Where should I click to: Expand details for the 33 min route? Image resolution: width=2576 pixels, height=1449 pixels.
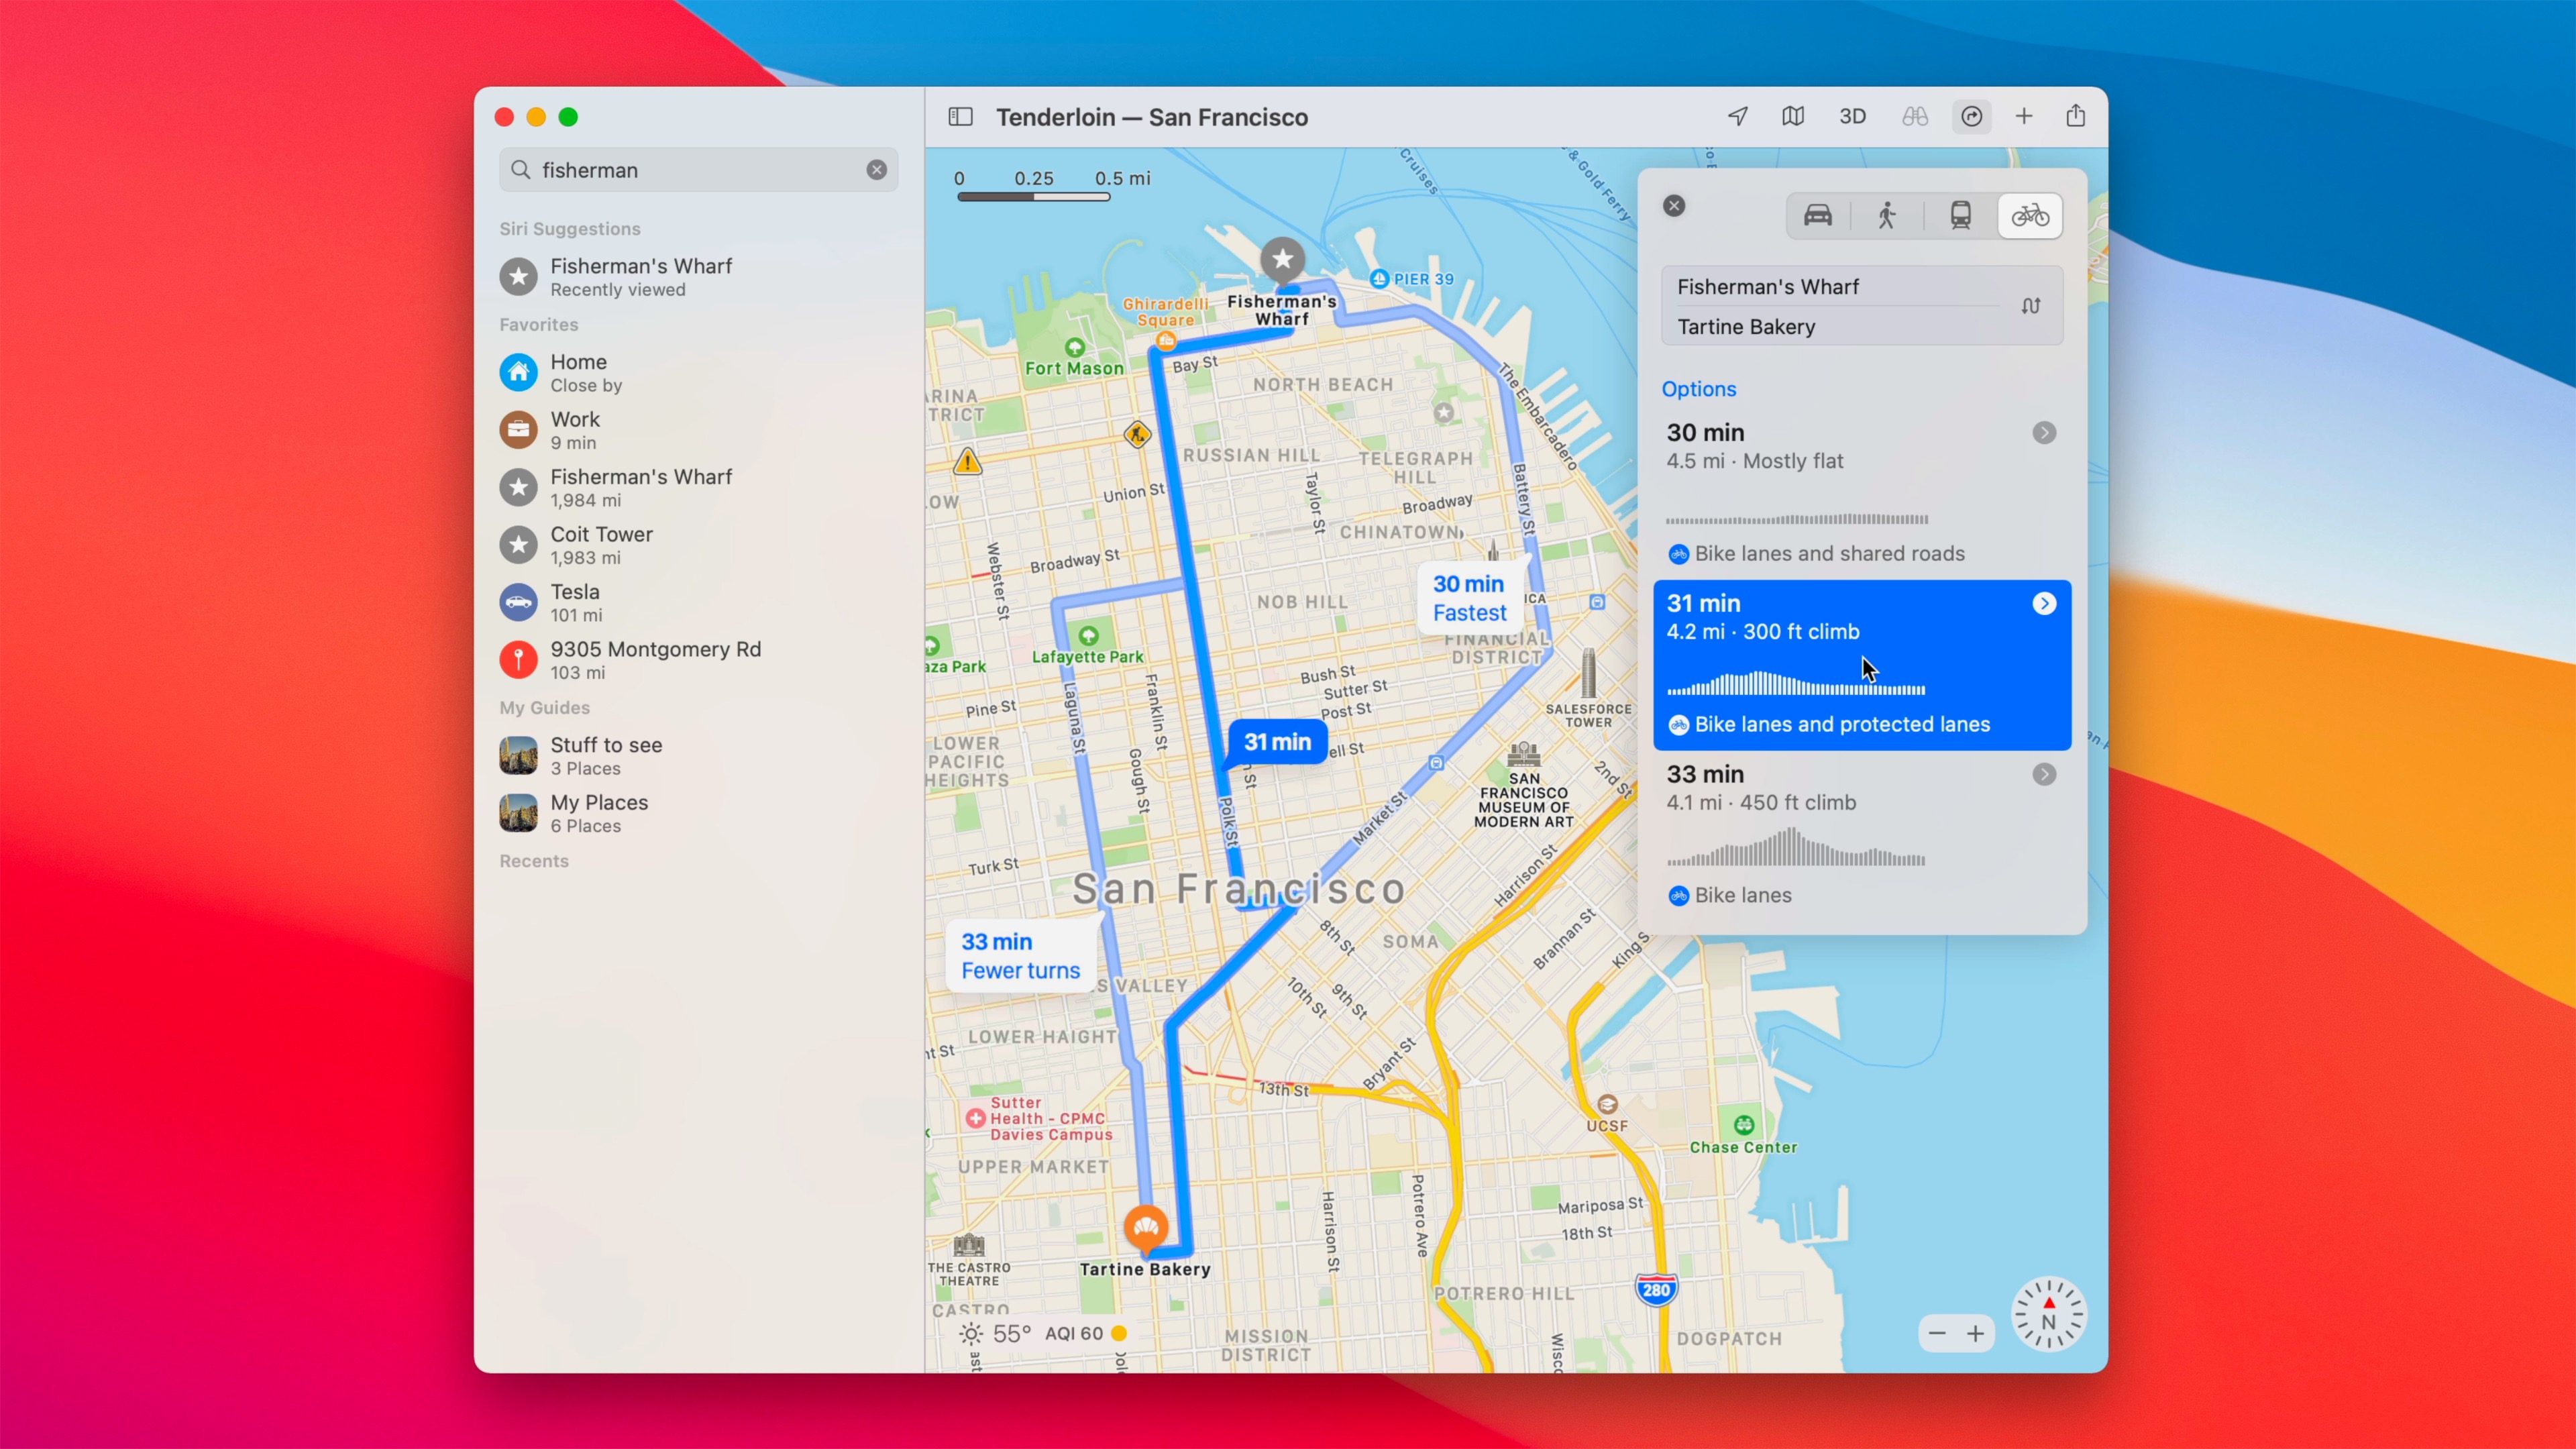[2044, 774]
